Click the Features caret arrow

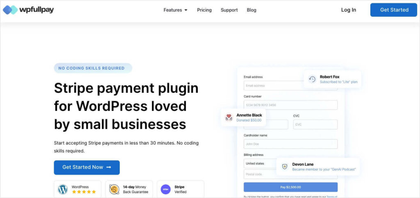click(x=186, y=10)
